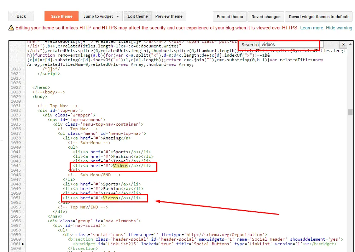This screenshot has height=252, width=355.
Task: Click the Format theme button
Action: (230, 17)
